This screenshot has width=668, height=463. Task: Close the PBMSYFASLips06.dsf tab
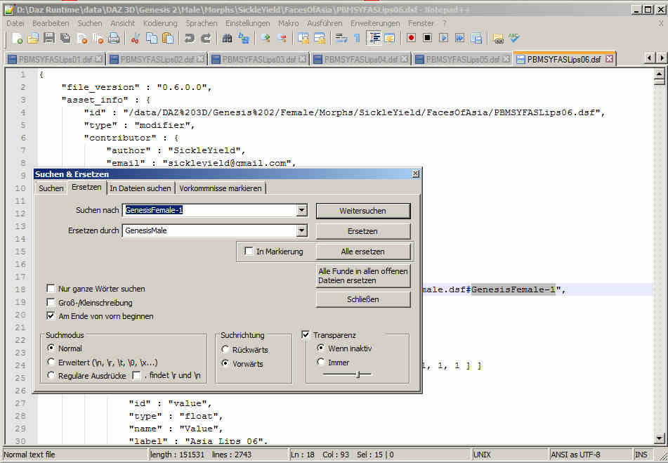(x=610, y=59)
